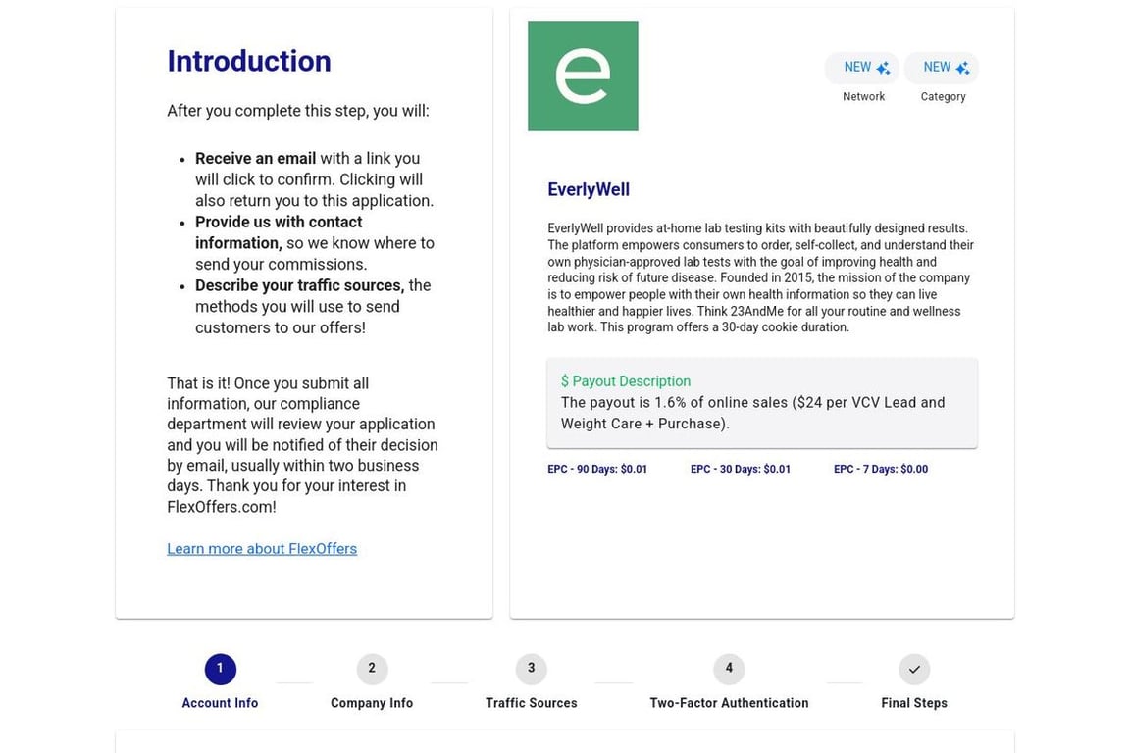Select the NEW Network chip label
This screenshot has width=1130, height=753.
tap(857, 67)
